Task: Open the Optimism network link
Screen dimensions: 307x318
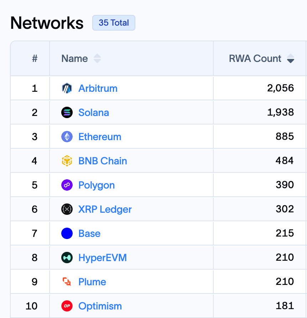Action: click(x=100, y=306)
